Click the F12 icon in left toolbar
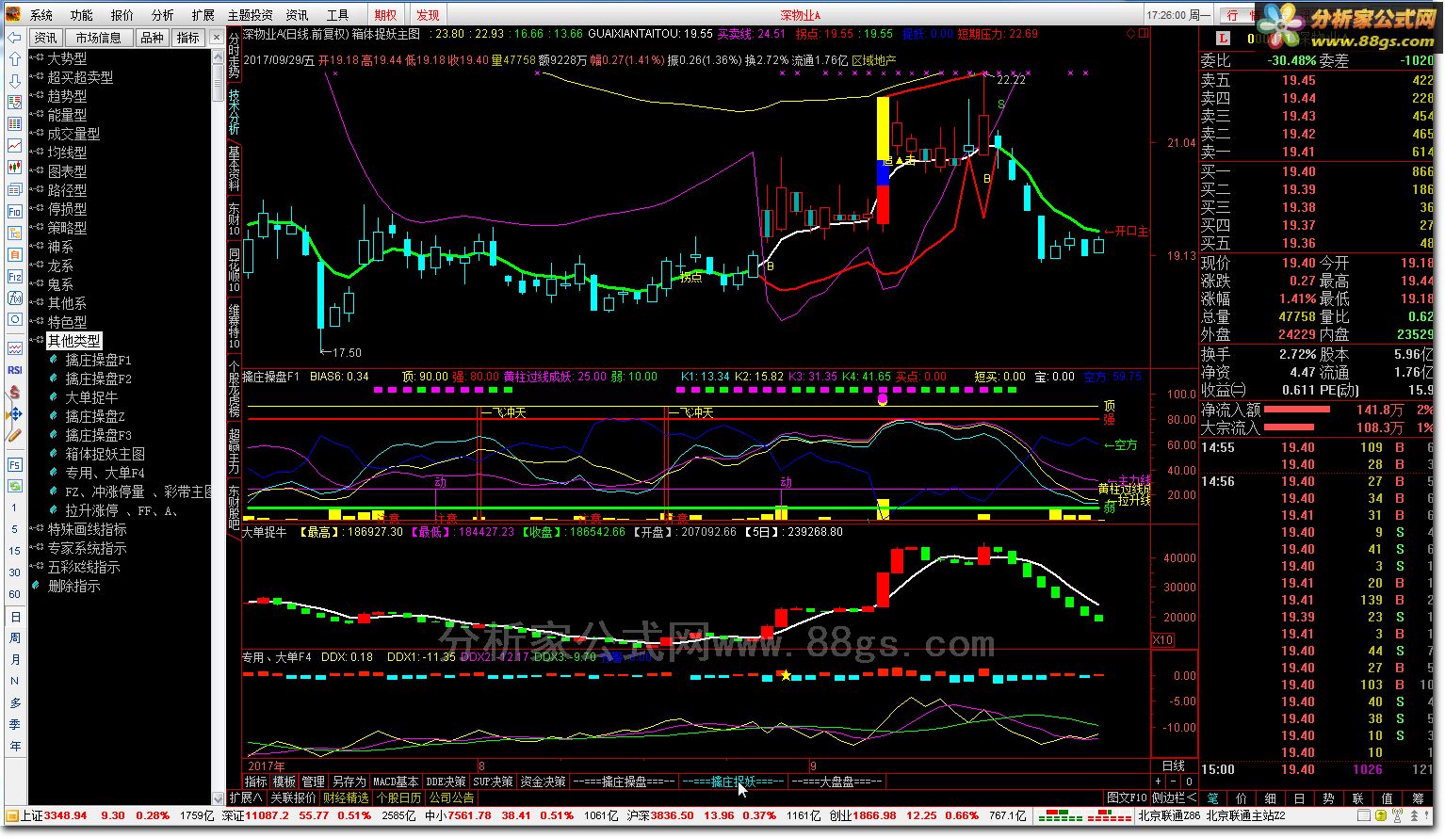1445x838 pixels. (14, 277)
